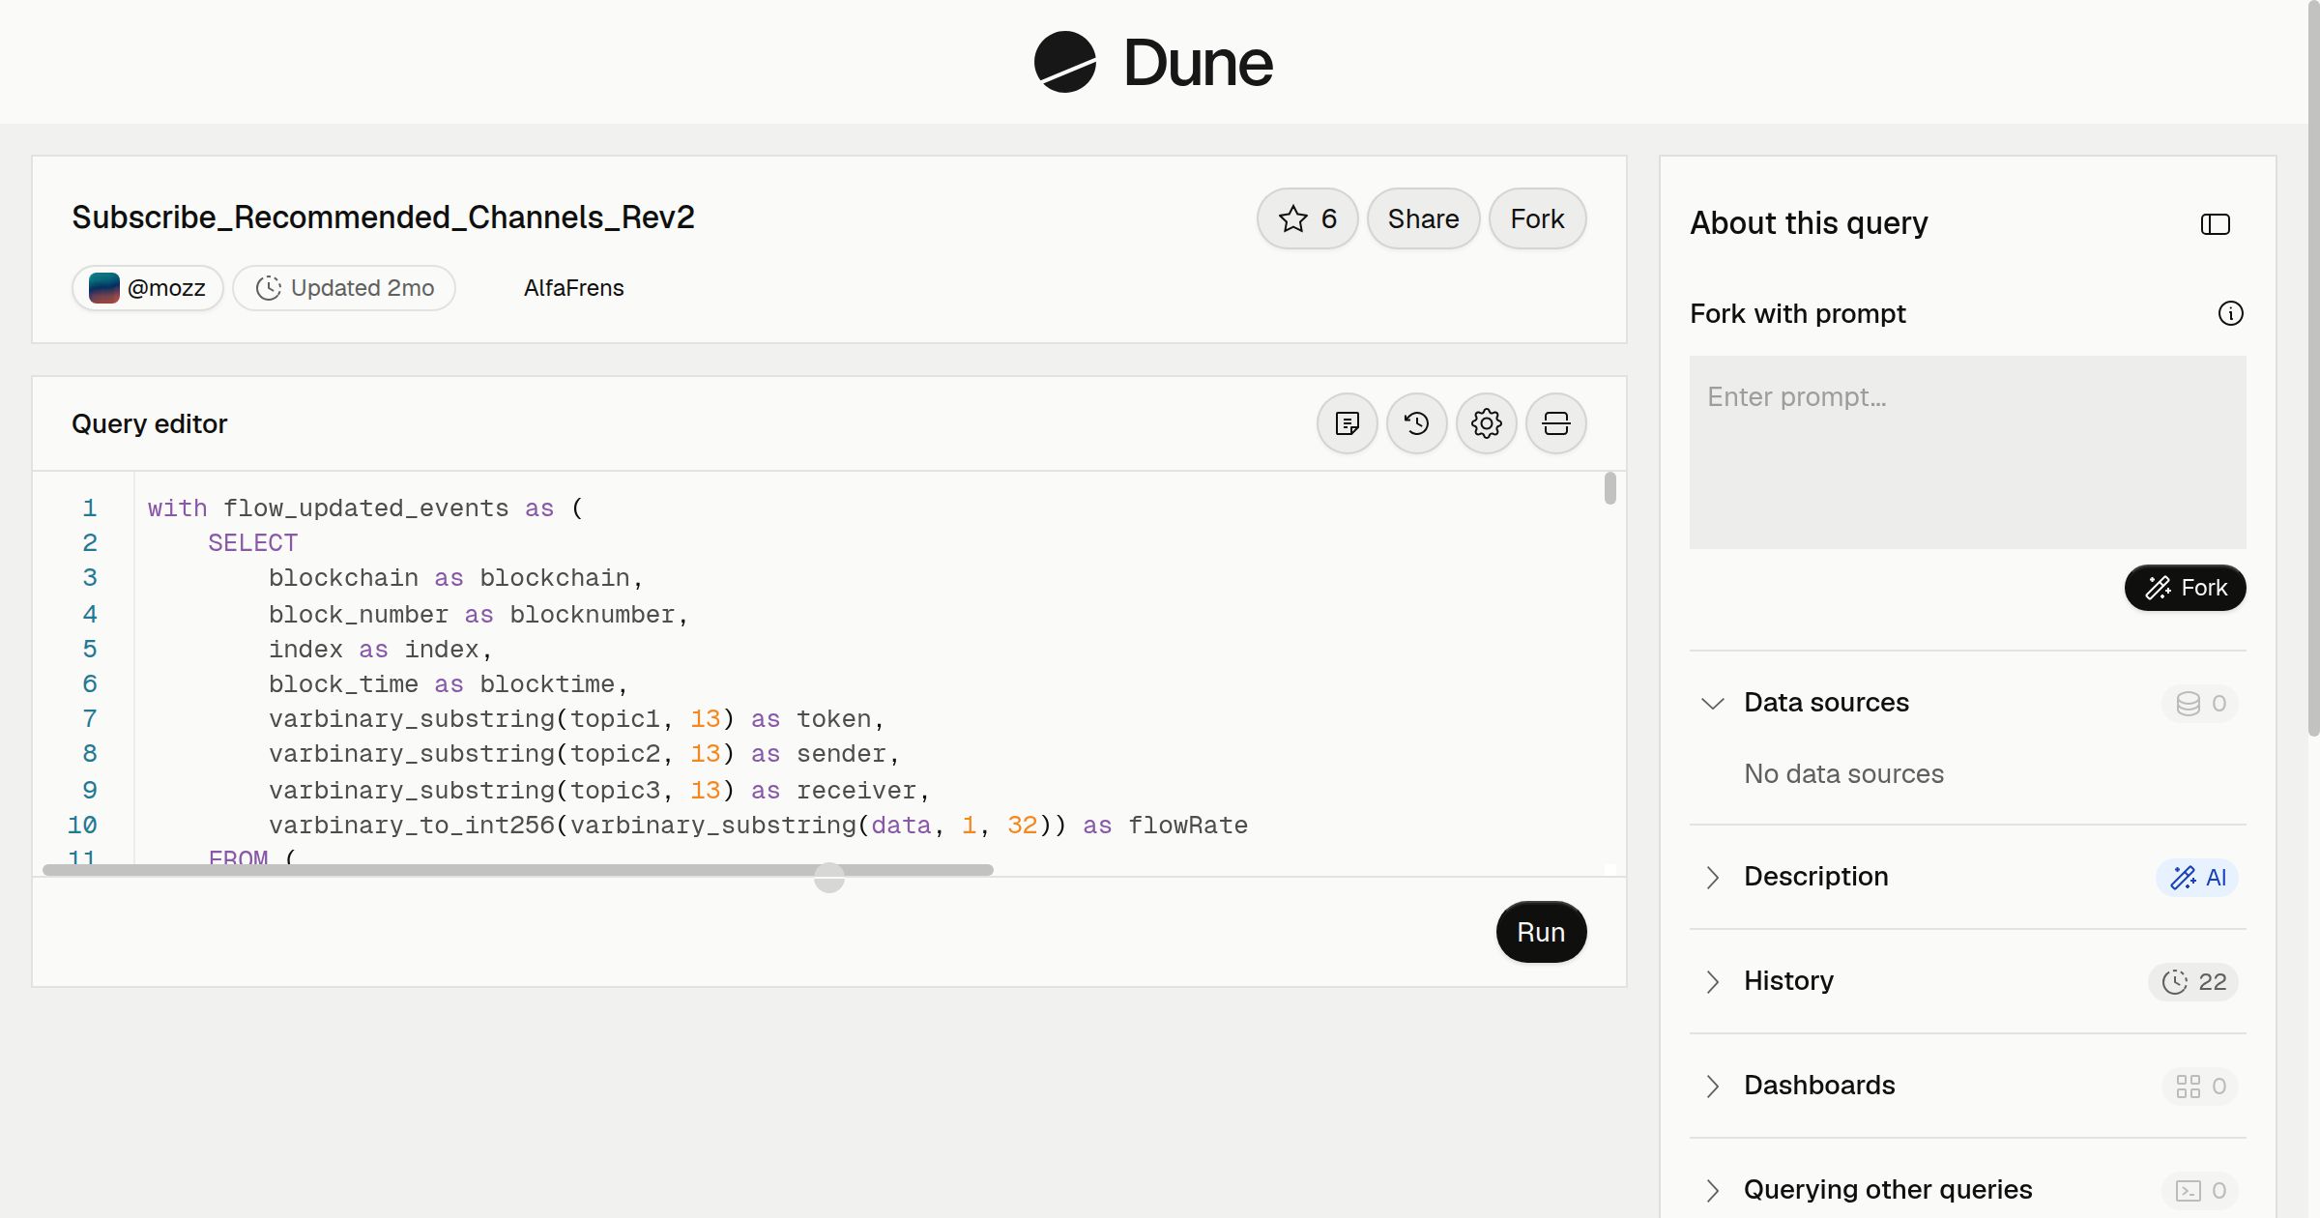Screen dimensions: 2320x1218
Task: Click the Data sources count badge
Action: click(x=2200, y=703)
